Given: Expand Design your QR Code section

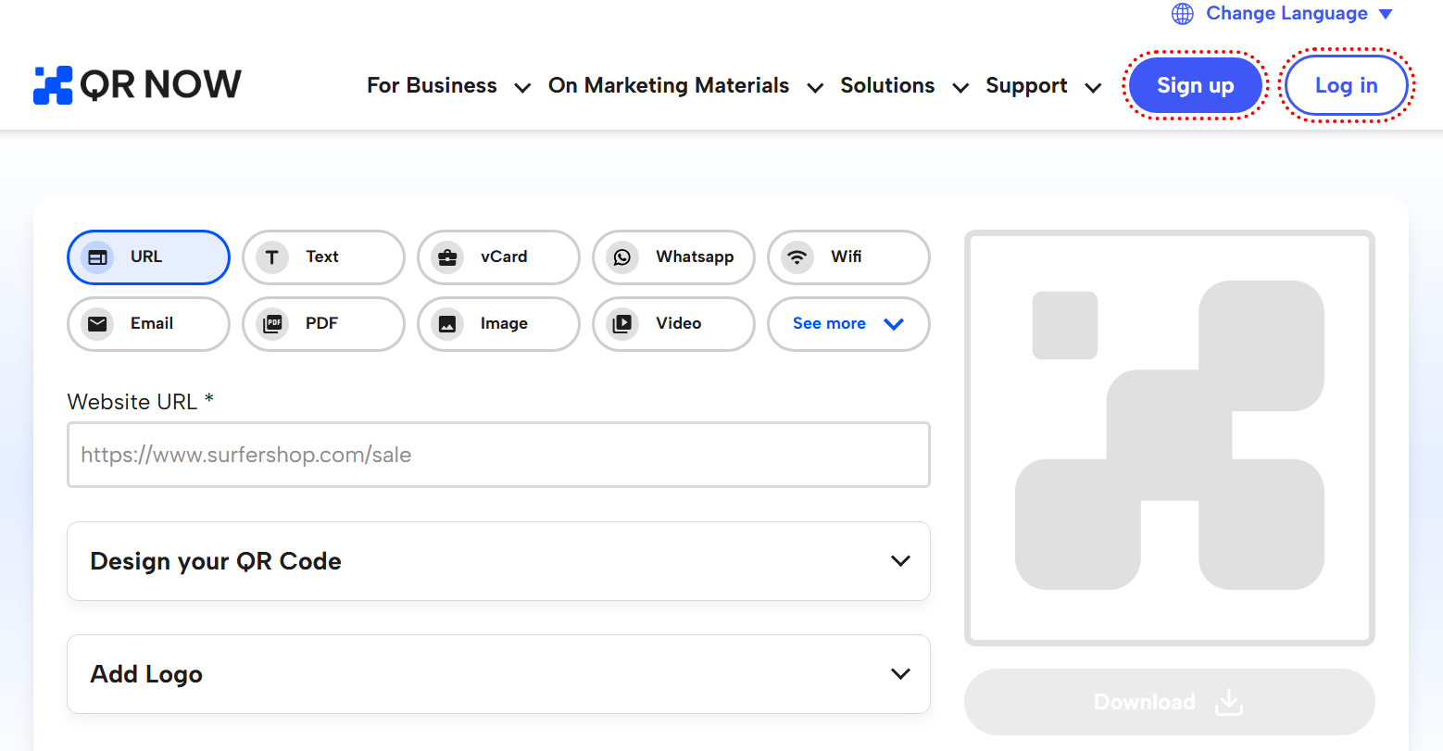Looking at the screenshot, I should [x=498, y=561].
